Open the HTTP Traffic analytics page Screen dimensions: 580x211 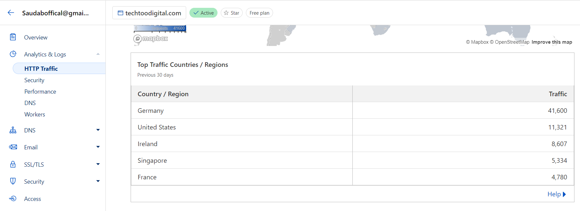41,68
